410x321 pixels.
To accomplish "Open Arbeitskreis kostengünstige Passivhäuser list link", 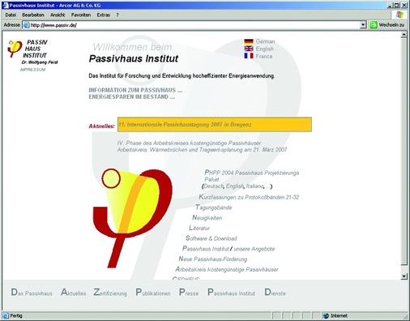I will click(x=227, y=269).
